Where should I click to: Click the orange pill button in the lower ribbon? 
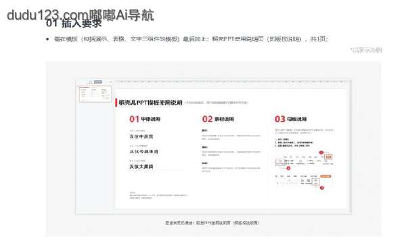click(x=325, y=176)
